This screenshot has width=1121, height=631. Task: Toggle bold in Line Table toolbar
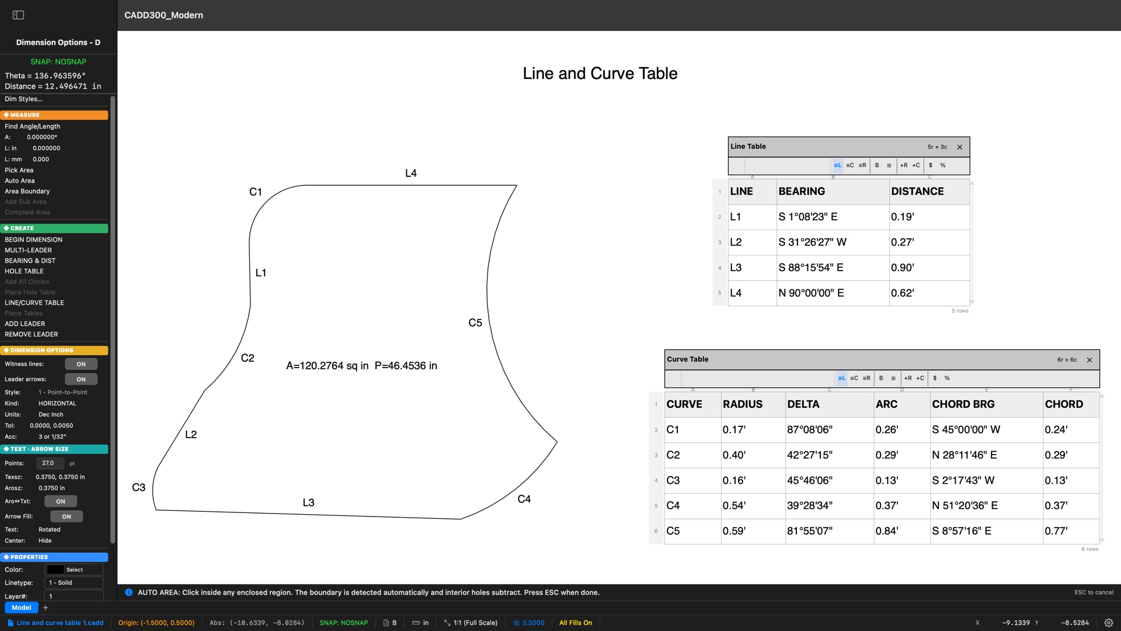coord(877,165)
